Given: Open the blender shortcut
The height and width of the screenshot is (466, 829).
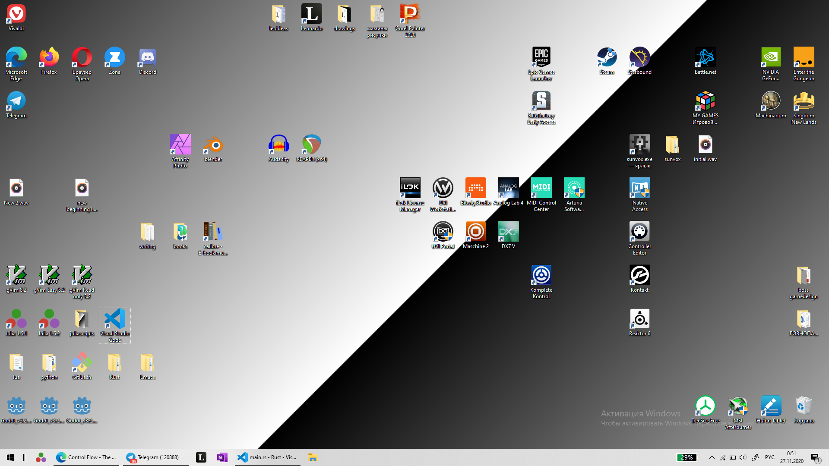Looking at the screenshot, I should pyautogui.click(x=213, y=148).
